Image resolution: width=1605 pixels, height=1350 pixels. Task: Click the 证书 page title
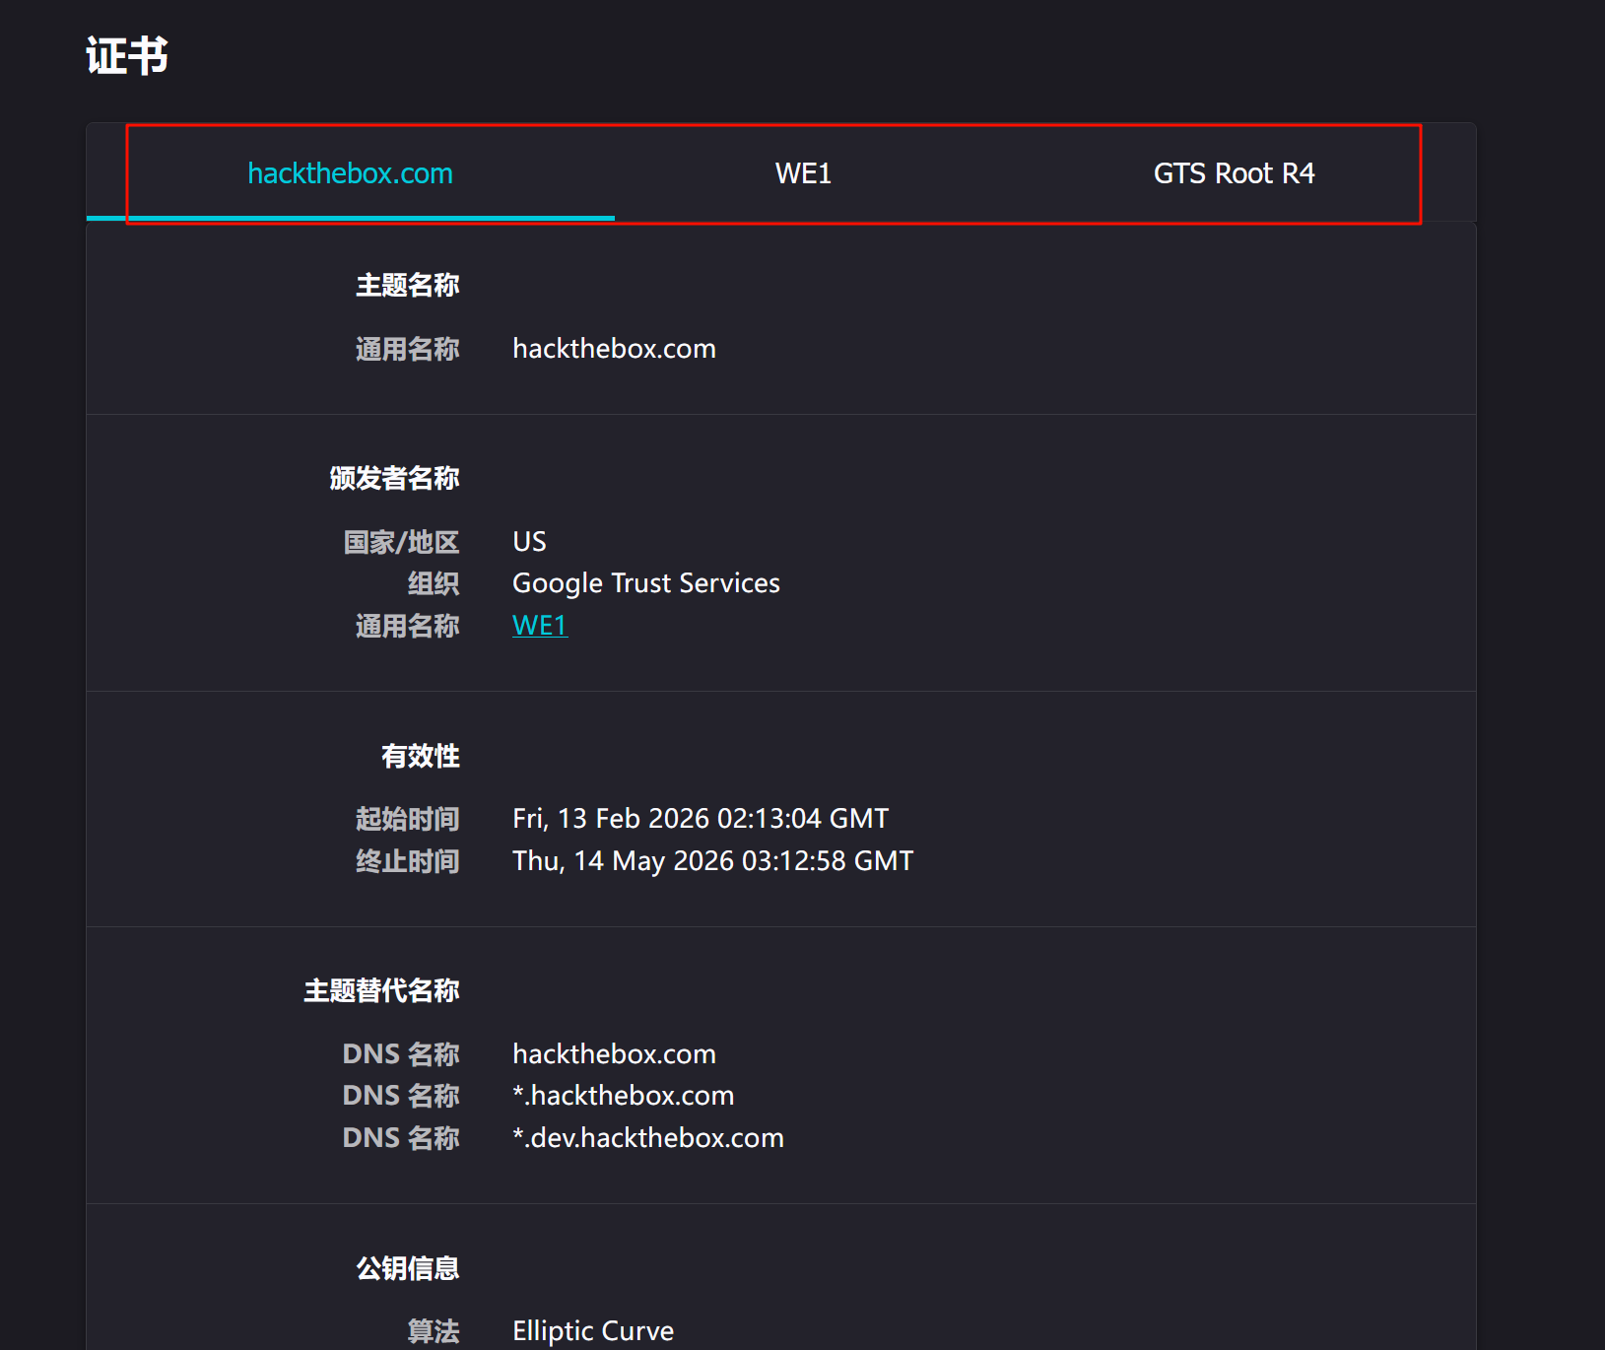click(x=127, y=56)
